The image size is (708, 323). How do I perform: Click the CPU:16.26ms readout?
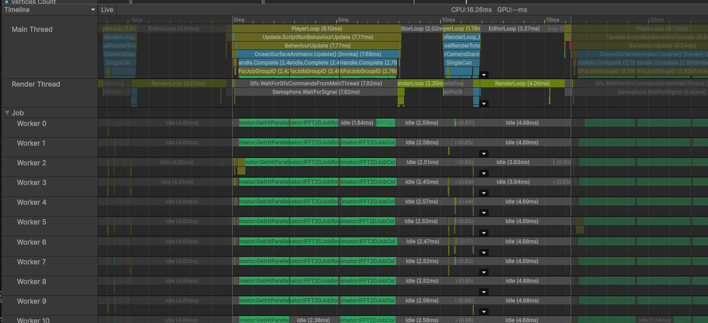coord(472,10)
